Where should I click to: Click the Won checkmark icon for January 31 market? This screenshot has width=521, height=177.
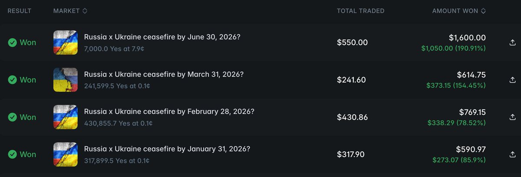(x=12, y=154)
